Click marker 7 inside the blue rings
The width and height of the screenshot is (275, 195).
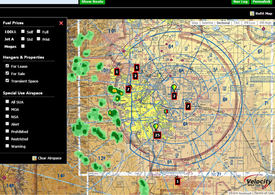(188, 107)
